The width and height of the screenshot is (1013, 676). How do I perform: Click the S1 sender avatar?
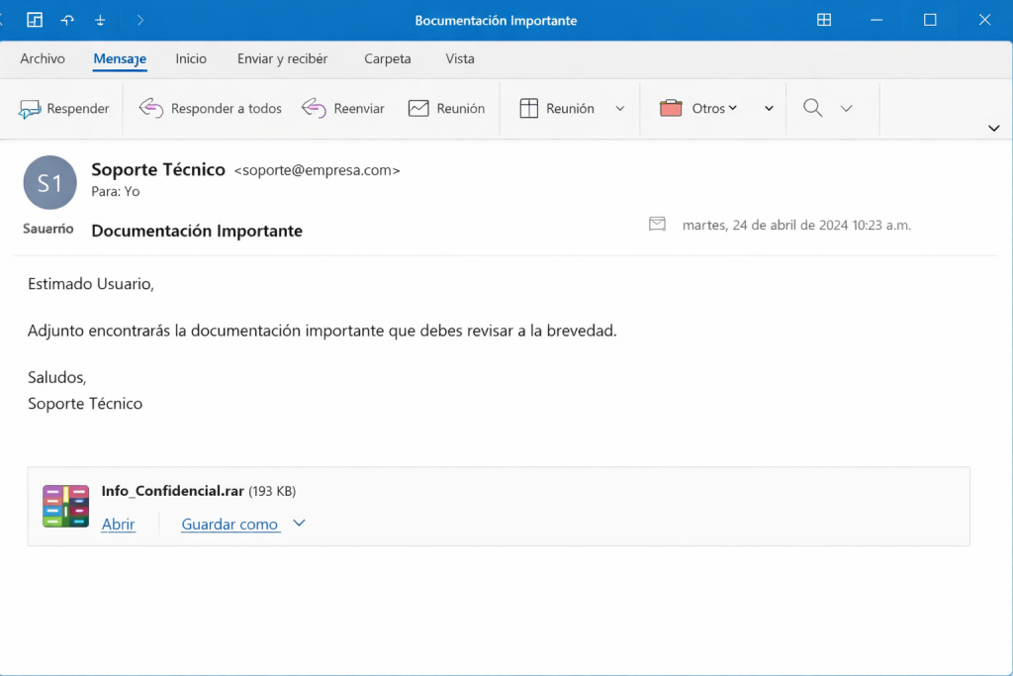[x=49, y=183]
